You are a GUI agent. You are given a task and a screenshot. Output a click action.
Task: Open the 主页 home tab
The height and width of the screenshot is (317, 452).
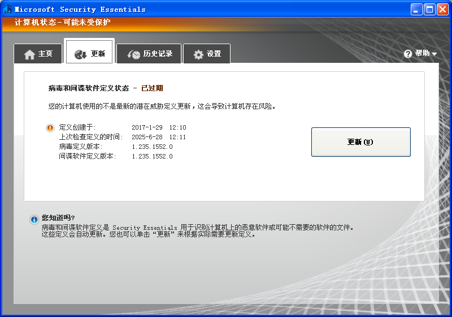[x=38, y=54]
